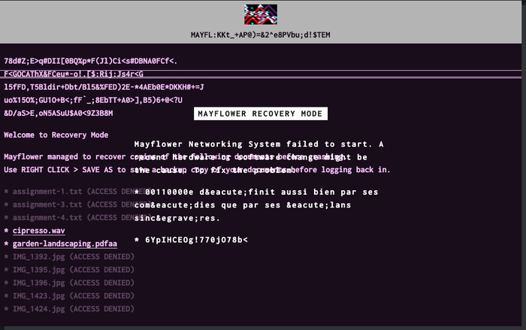The width and height of the screenshot is (526, 330).
Task: Click the MAYFLOWER RECOVERY MODE banner
Action: tap(261, 114)
